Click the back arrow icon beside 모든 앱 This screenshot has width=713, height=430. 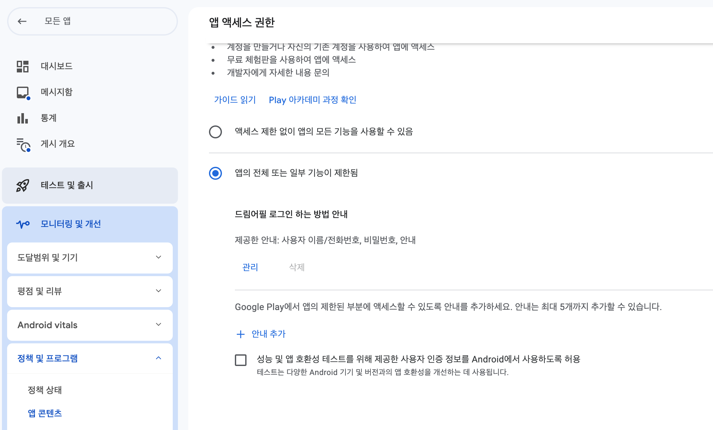point(22,21)
